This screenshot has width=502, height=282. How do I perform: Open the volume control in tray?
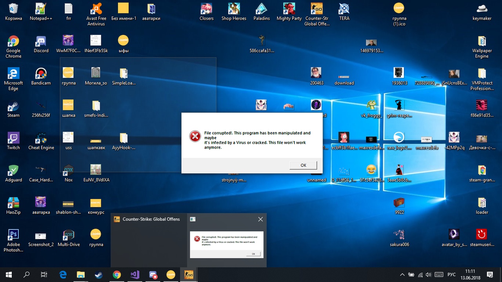(428, 275)
